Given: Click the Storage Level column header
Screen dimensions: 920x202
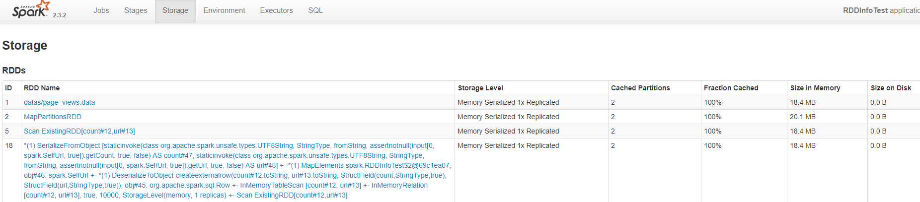Looking at the screenshot, I should 480,88.
